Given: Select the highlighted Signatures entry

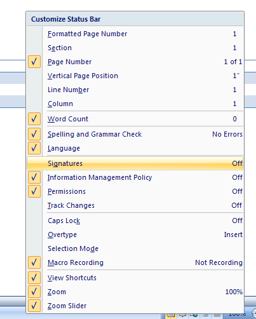Looking at the screenshot, I should (135, 163).
